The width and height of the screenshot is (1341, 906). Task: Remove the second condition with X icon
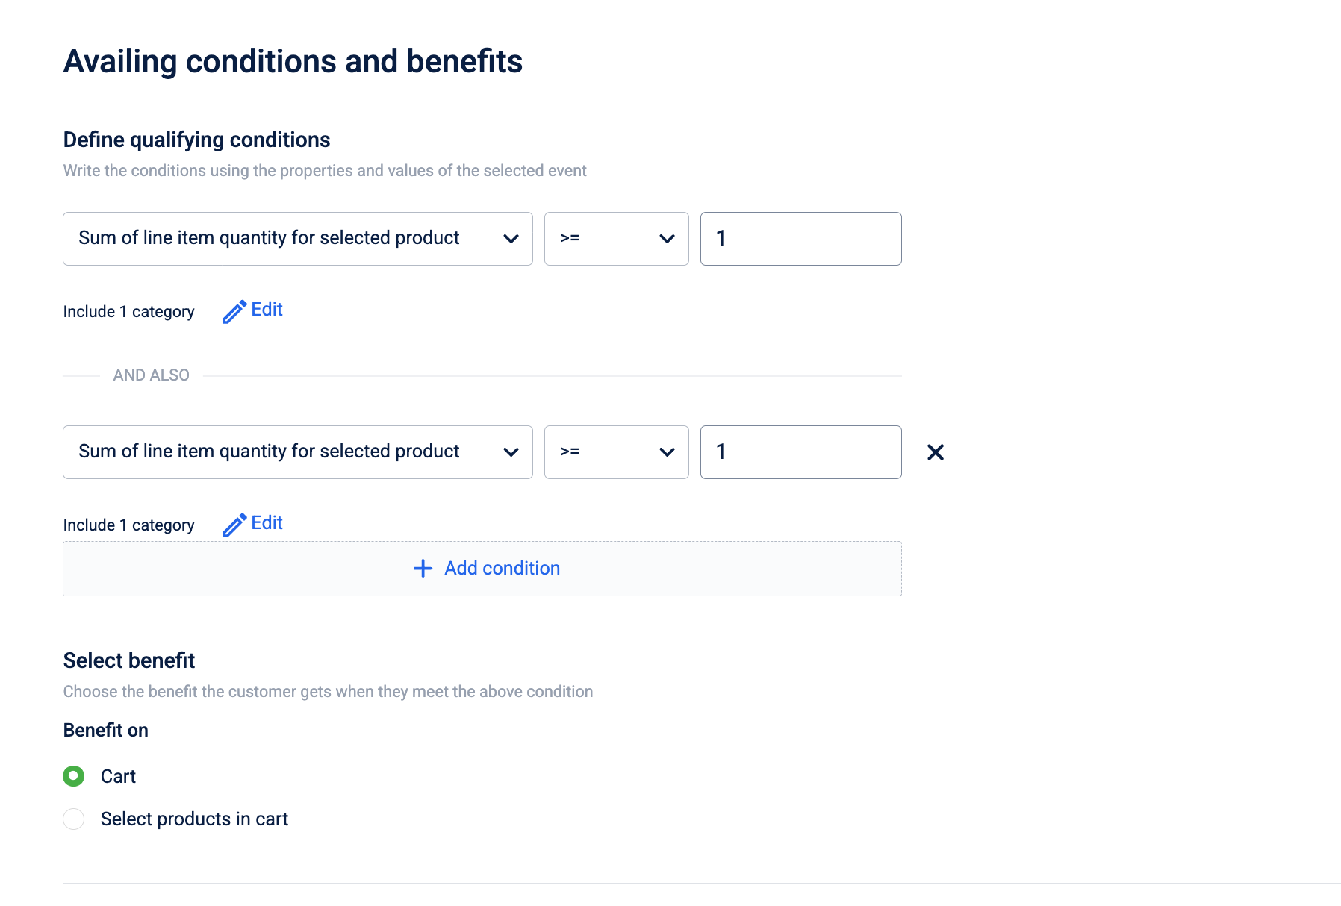click(x=935, y=452)
